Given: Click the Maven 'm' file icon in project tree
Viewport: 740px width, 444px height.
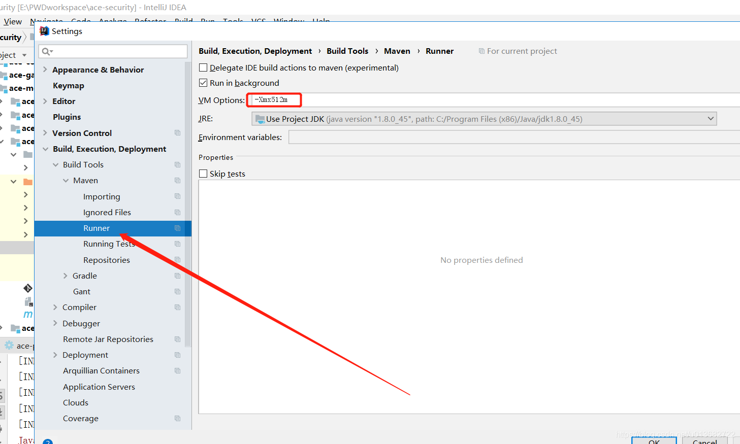Looking at the screenshot, I should [28, 314].
